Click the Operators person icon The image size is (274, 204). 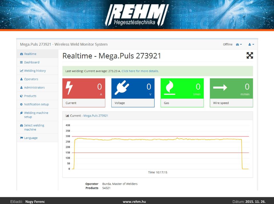[21, 79]
